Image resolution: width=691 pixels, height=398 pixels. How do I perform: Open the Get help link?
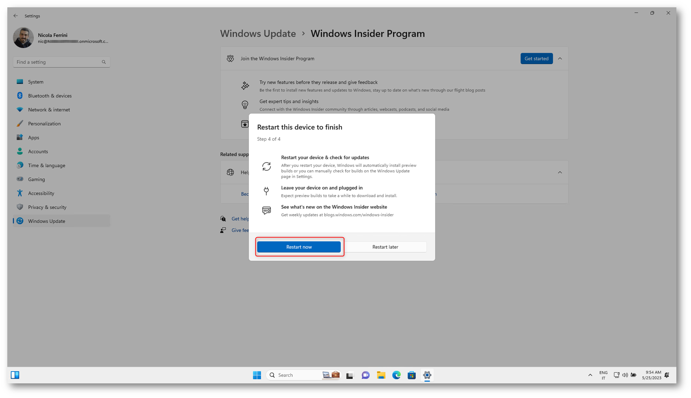pos(240,218)
